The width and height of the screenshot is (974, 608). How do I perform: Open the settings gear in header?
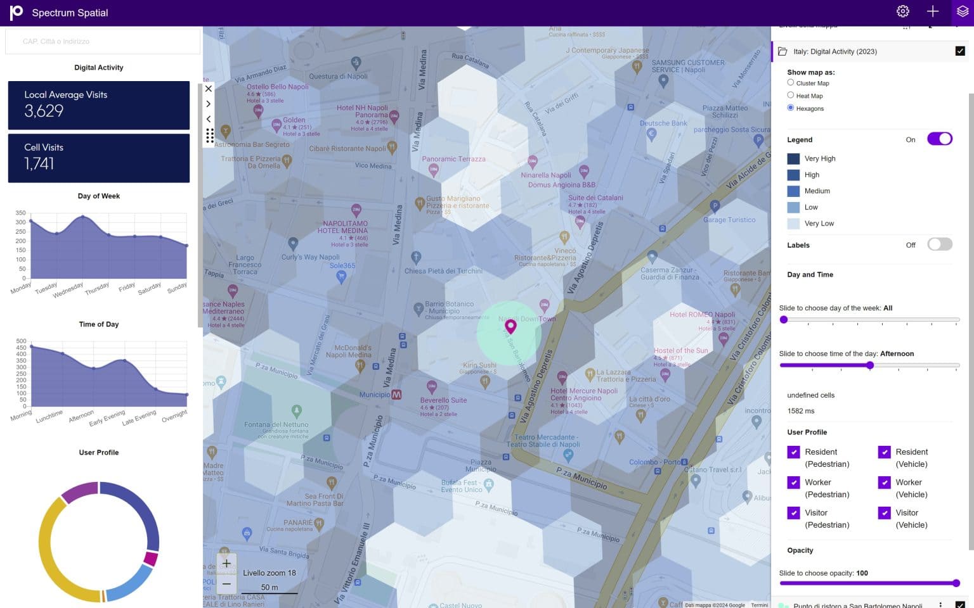(902, 11)
